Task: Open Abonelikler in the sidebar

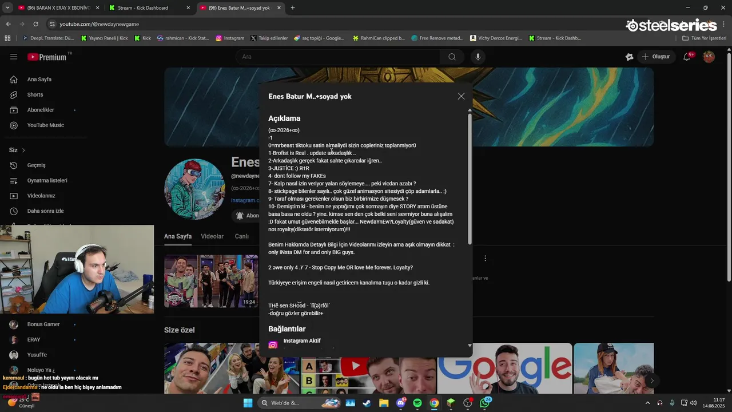Action: click(x=41, y=110)
